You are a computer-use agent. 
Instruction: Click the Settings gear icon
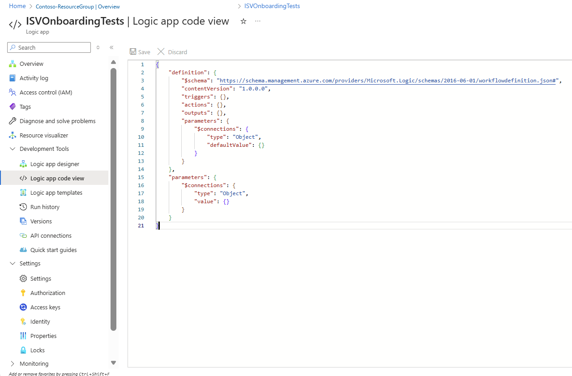[23, 278]
